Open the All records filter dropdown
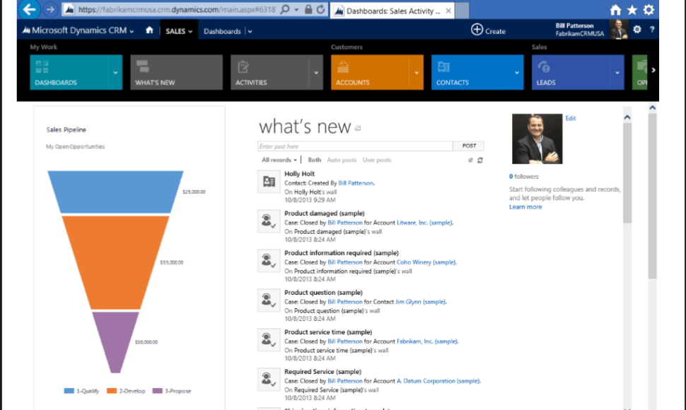This screenshot has height=410, width=686. [x=279, y=160]
